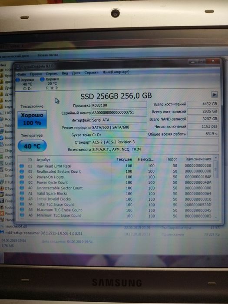The height and width of the screenshot is (304, 228).
Task: Select the Raw Read Error Rate row
Action: [x=116, y=166]
